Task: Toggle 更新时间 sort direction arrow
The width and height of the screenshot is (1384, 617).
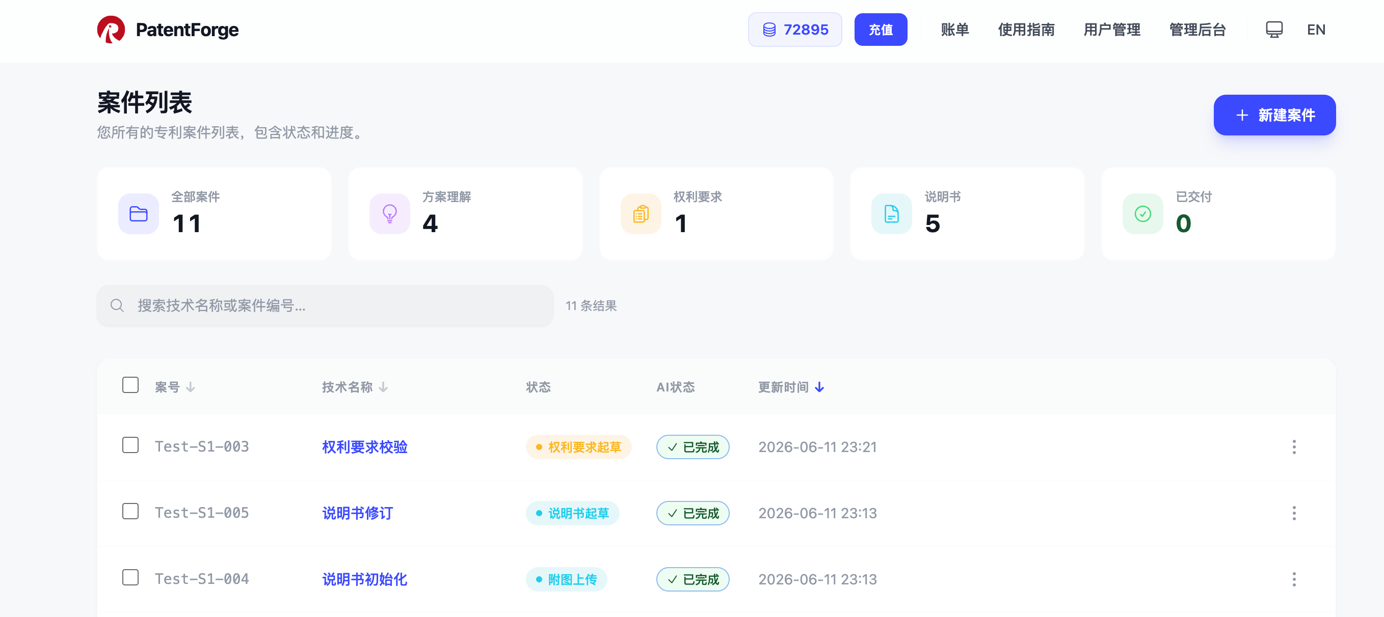Action: 819,387
